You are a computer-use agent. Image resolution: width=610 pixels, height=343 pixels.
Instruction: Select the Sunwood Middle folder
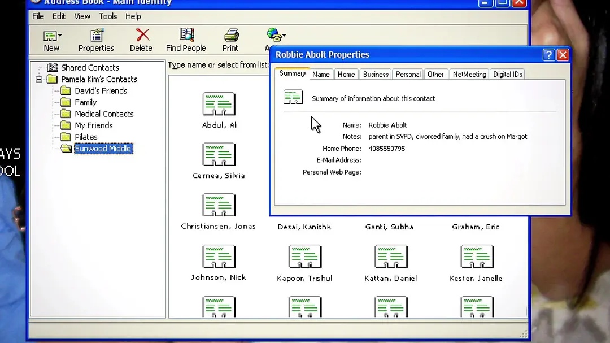tap(103, 148)
